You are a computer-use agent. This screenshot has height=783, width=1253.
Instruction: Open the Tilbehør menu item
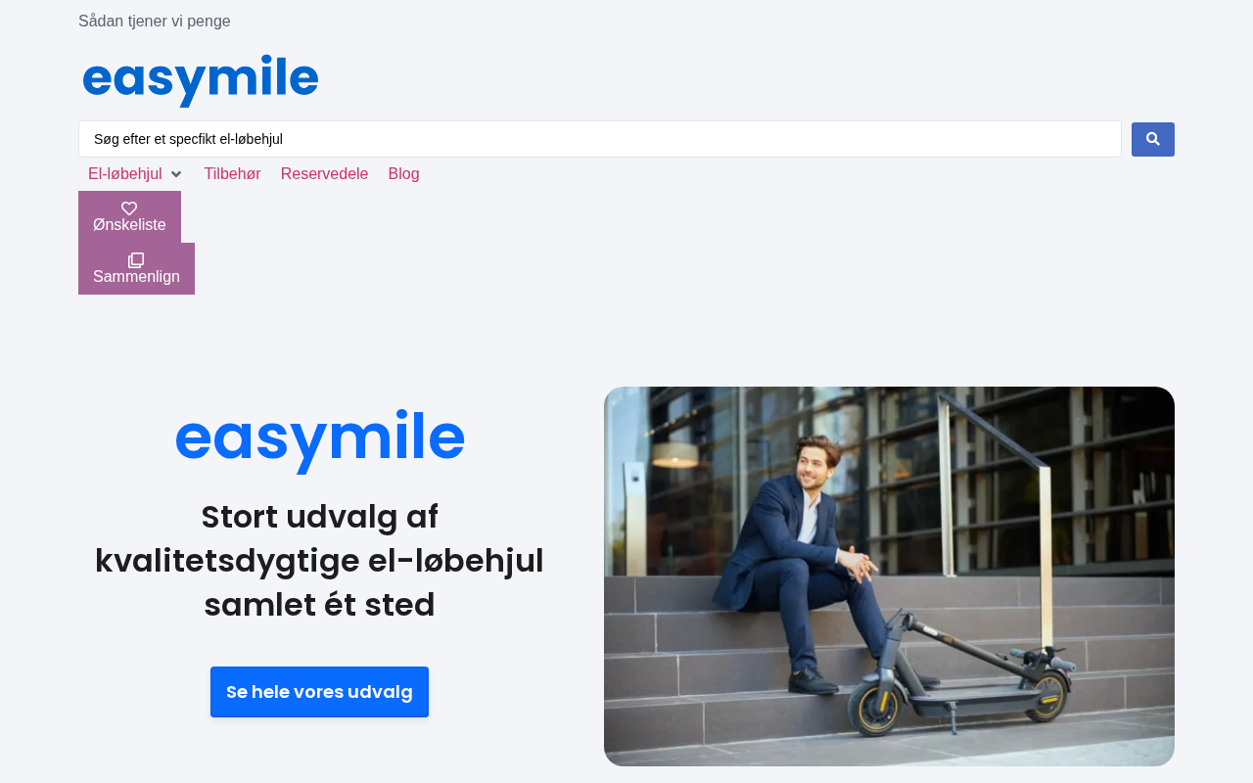[232, 174]
